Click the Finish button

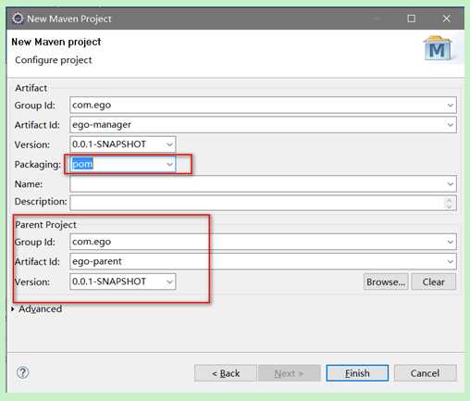(x=357, y=373)
